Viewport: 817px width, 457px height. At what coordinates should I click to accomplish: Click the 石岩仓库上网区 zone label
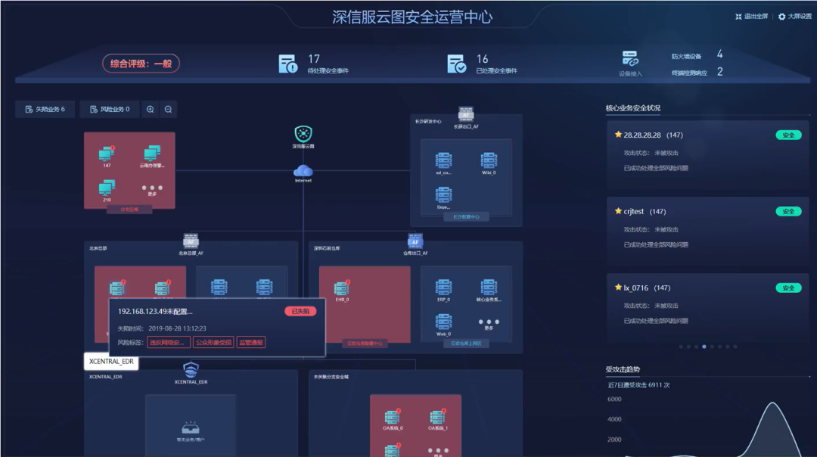(466, 344)
